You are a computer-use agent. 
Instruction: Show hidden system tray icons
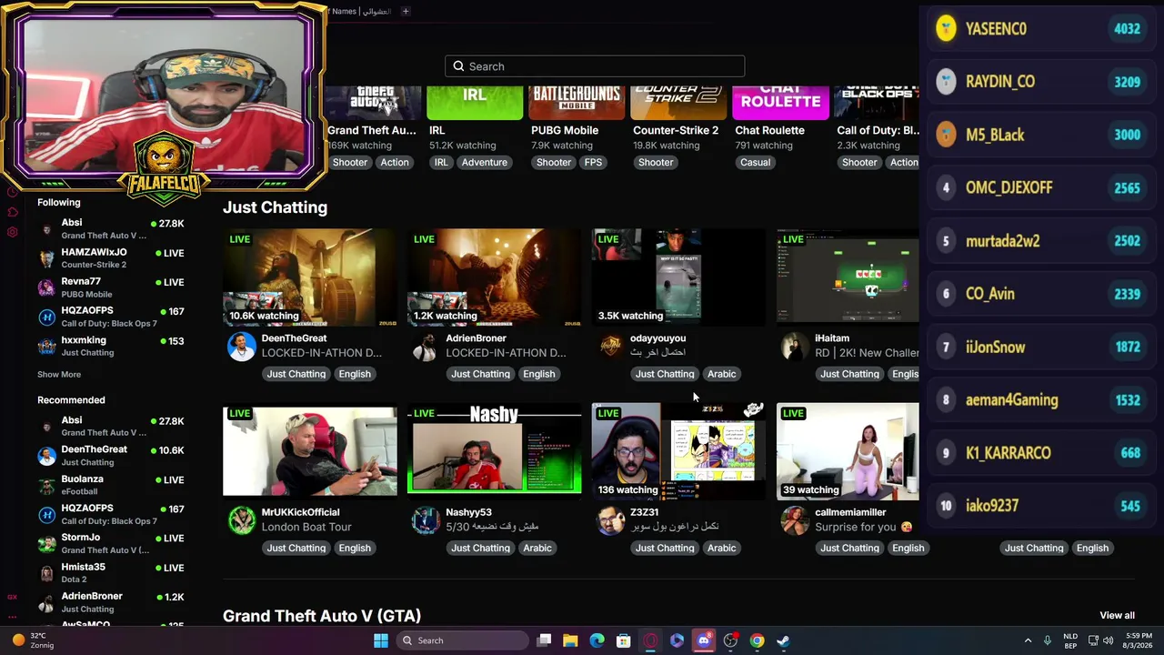1028,640
